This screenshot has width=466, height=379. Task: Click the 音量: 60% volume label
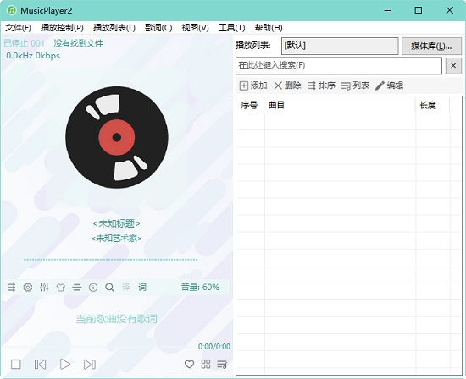(200, 287)
